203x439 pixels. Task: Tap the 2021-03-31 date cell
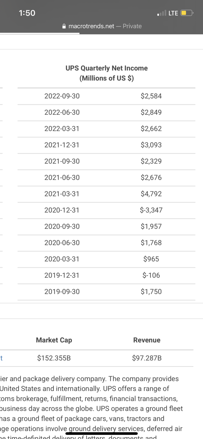point(62,194)
